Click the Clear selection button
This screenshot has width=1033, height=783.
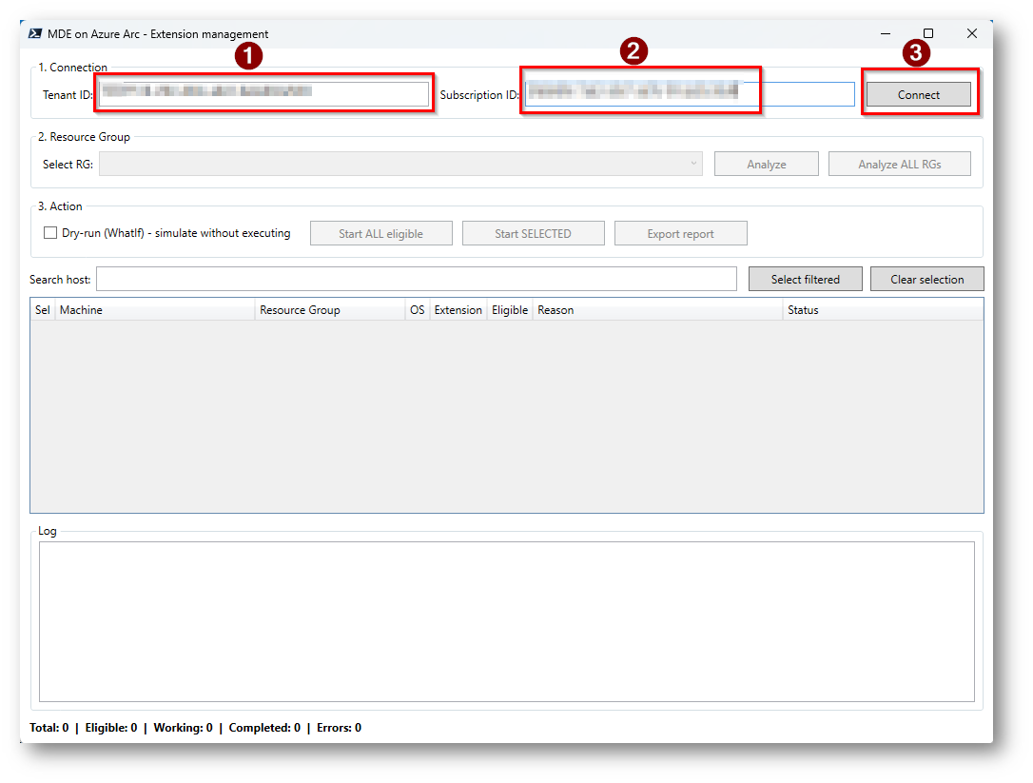tap(926, 279)
